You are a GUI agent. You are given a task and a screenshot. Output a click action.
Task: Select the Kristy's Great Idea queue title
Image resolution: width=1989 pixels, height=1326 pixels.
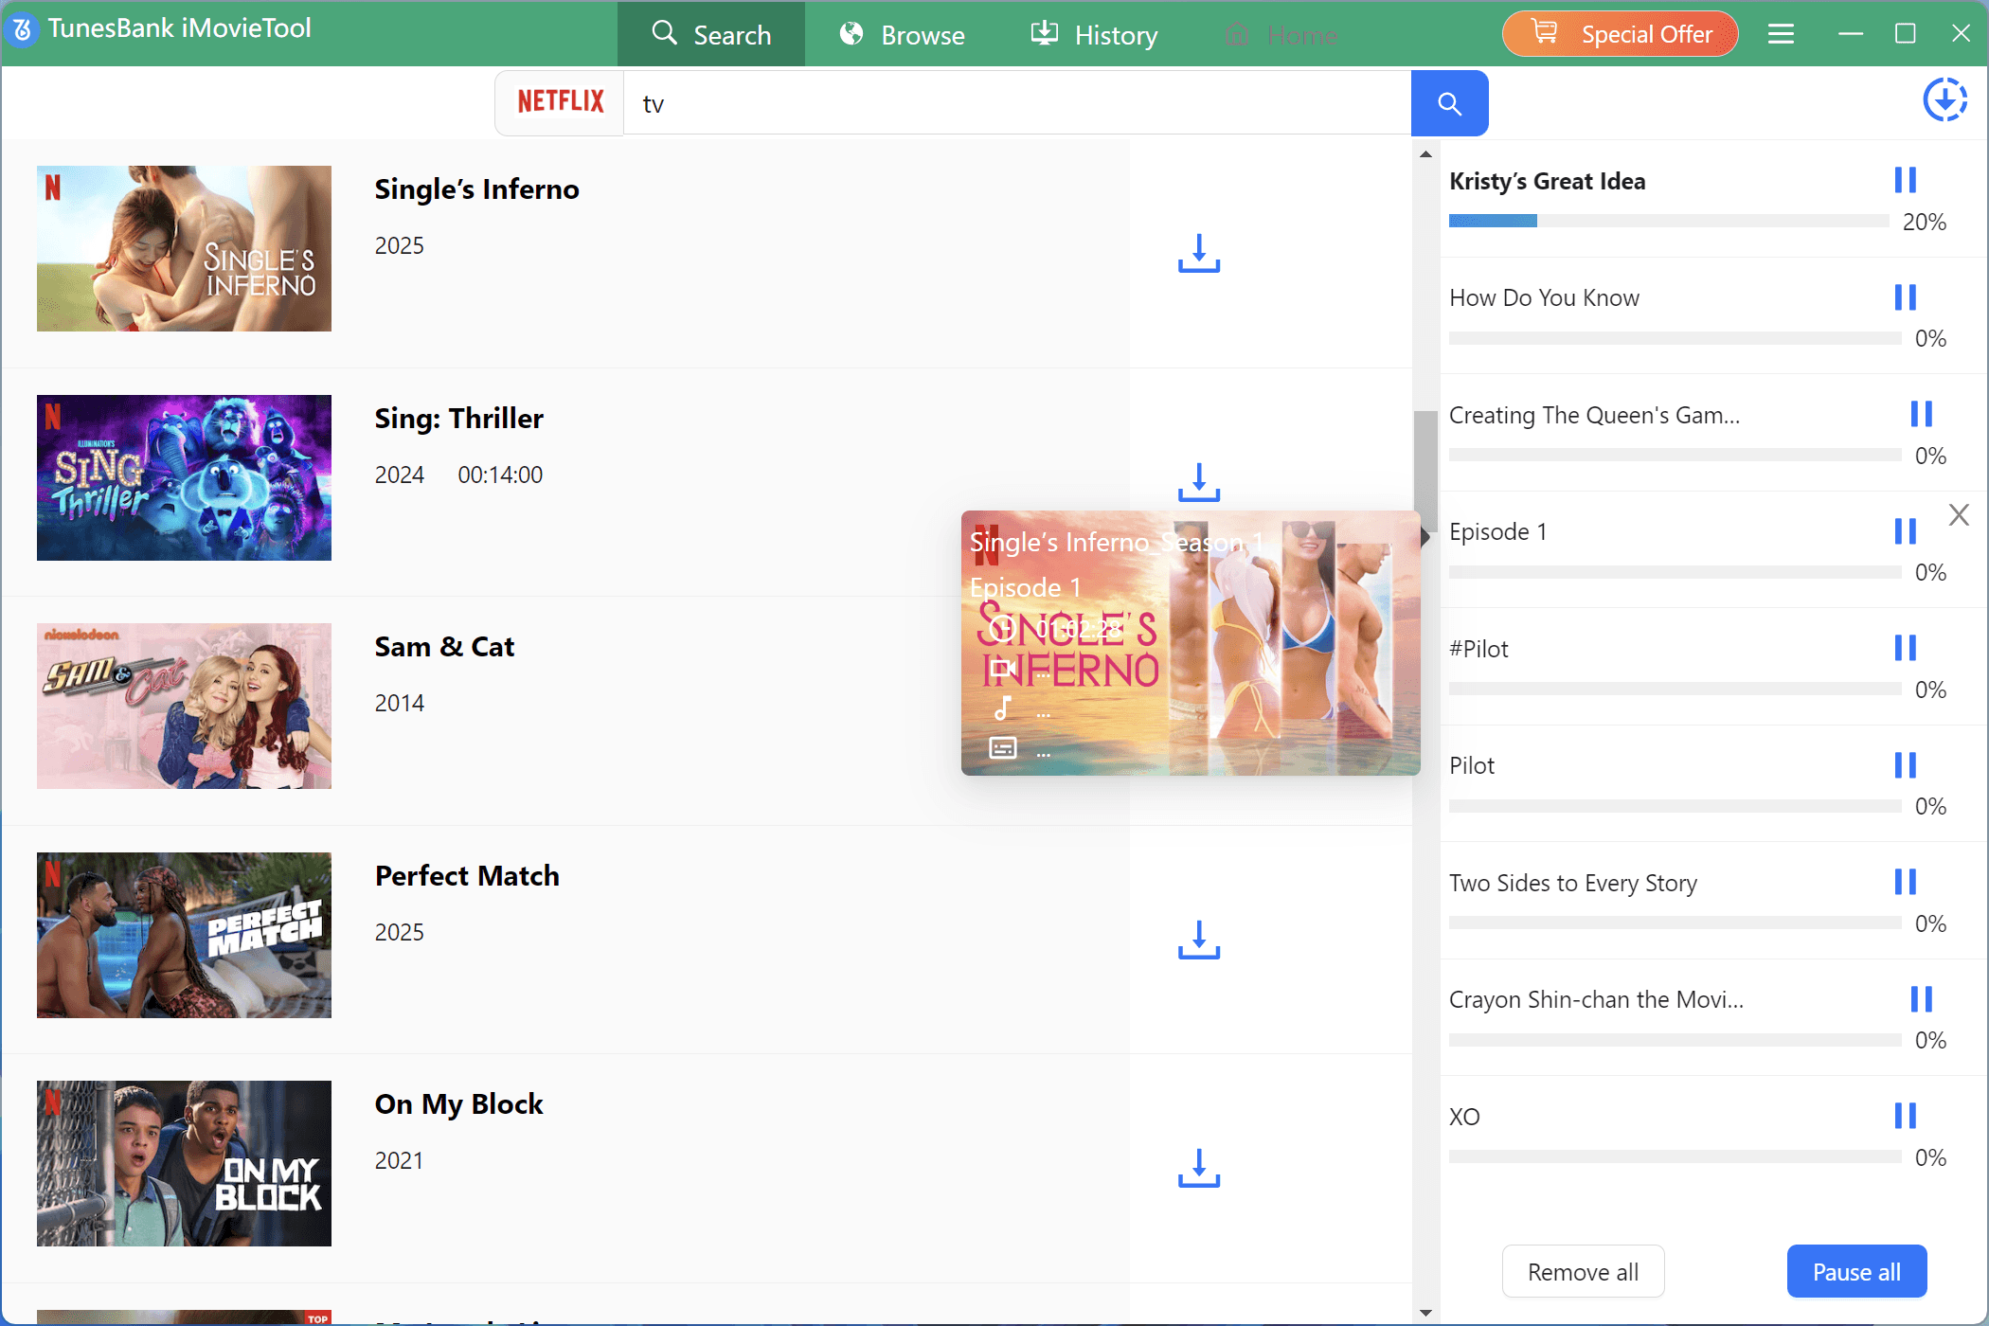tap(1548, 181)
